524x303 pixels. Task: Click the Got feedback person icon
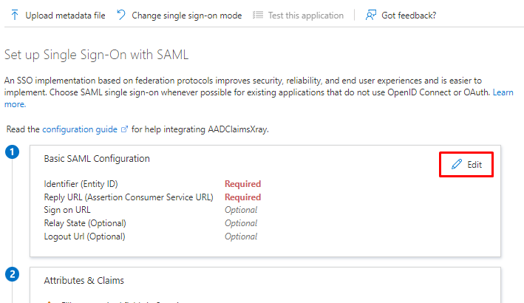(x=371, y=16)
